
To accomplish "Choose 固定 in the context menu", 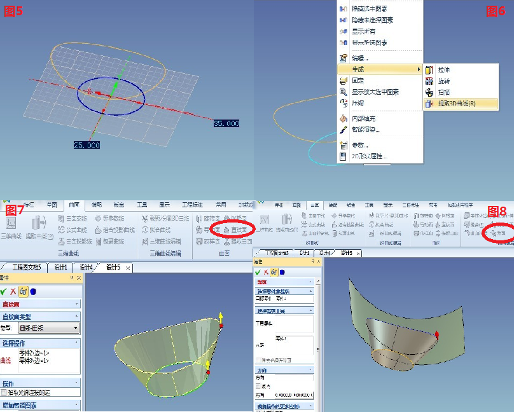I will pos(380,81).
